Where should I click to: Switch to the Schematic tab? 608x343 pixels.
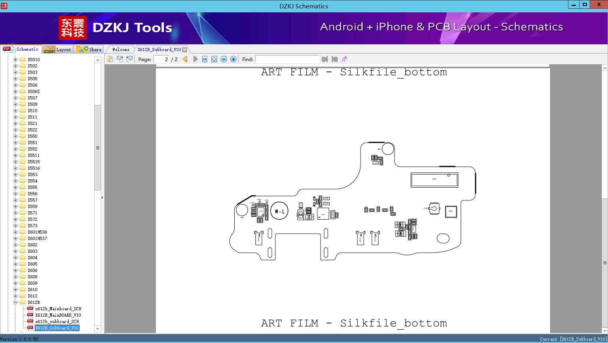click(21, 49)
